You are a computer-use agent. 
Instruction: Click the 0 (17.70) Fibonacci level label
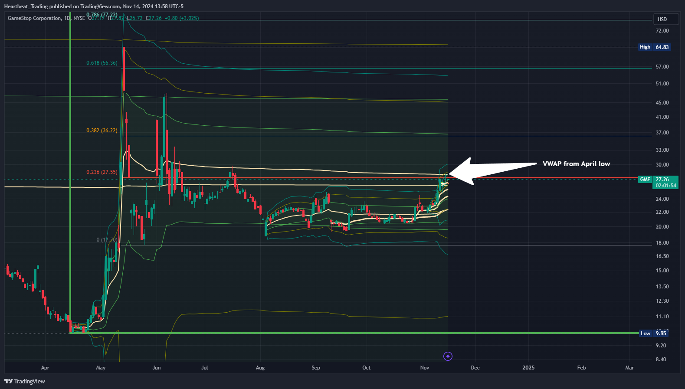point(107,240)
